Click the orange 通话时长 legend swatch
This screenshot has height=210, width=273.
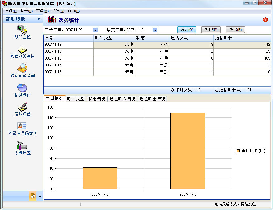[238, 151]
